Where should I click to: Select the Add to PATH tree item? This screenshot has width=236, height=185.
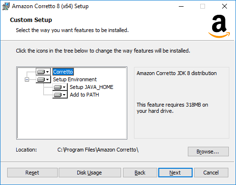click(x=84, y=95)
